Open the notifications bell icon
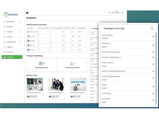The height and width of the screenshot is (119, 159). [115, 13]
